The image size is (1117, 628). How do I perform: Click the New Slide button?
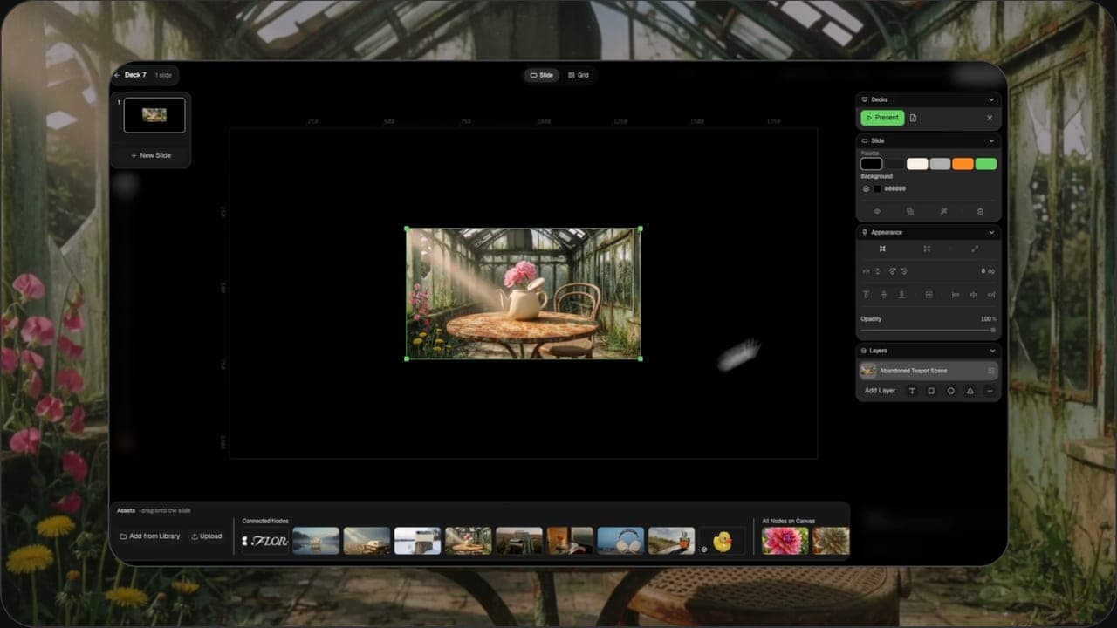(151, 155)
